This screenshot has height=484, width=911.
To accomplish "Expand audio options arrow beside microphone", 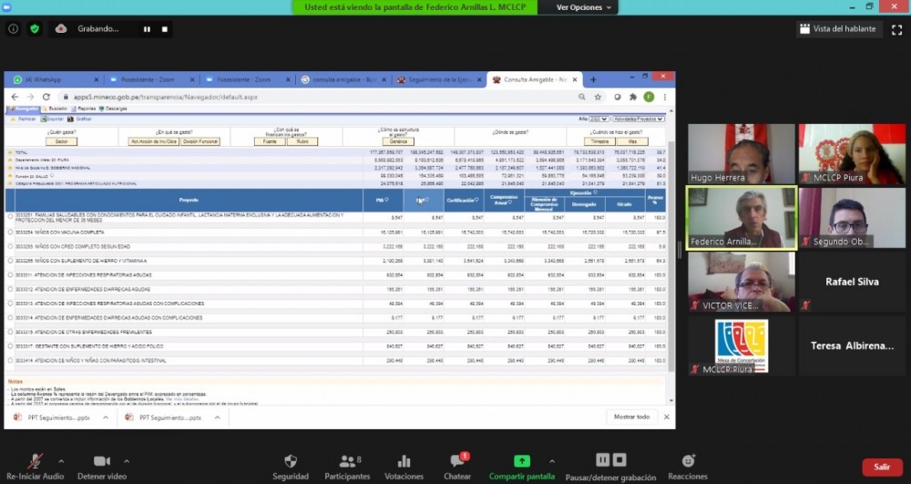I will [x=62, y=461].
